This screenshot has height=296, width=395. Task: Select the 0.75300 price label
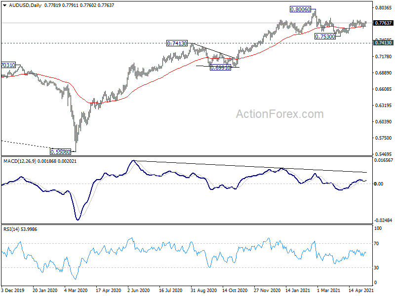click(325, 37)
